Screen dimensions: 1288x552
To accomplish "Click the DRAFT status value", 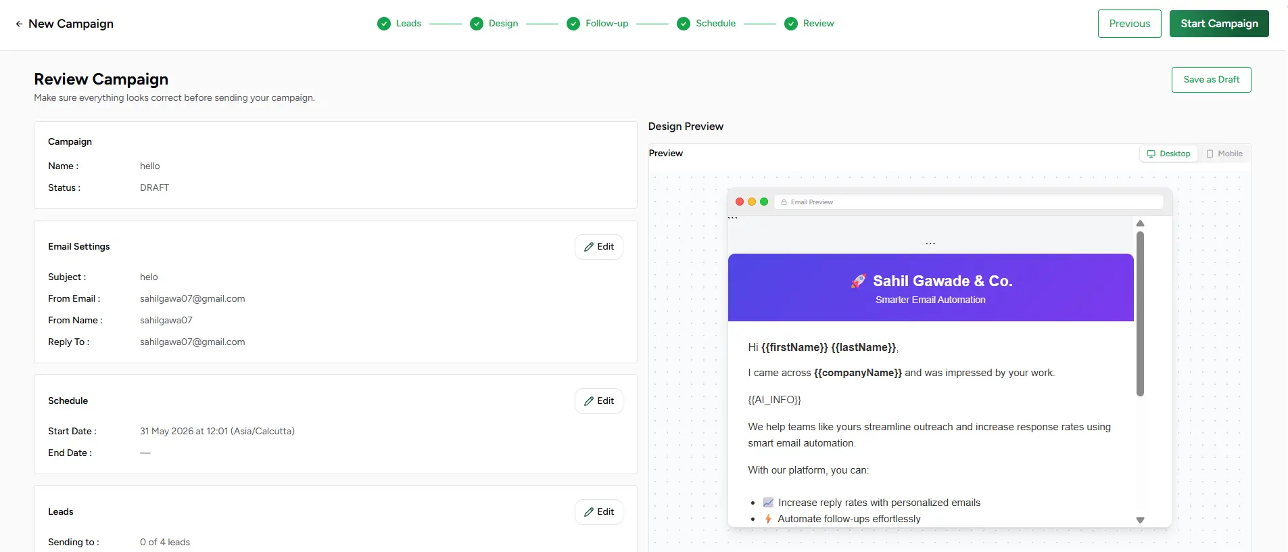I will point(155,188).
